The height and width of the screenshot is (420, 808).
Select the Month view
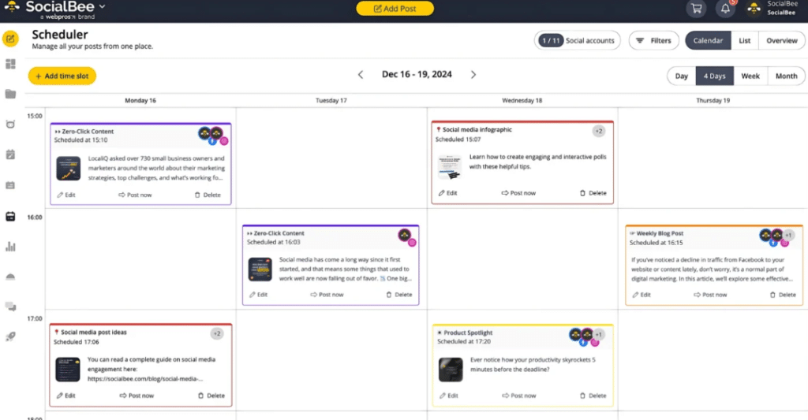[x=787, y=76]
